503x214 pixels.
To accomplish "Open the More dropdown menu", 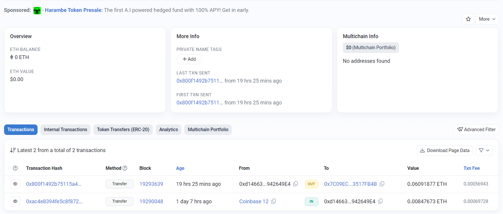I will coord(487,19).
